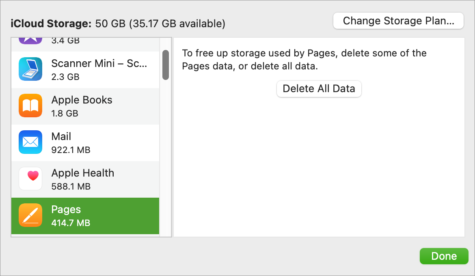Select the Scanner Mini – Sc... list entry

point(85,70)
